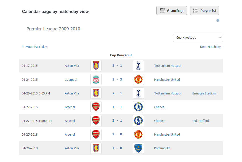The image size is (242, 162).
Task: Go to Next Matchday
Action: click(210, 47)
